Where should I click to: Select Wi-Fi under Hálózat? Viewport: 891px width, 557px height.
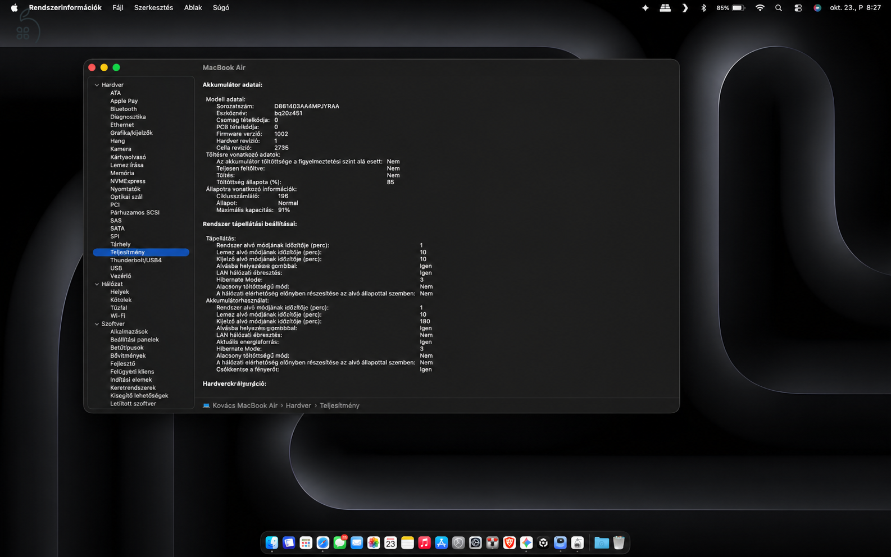(118, 316)
